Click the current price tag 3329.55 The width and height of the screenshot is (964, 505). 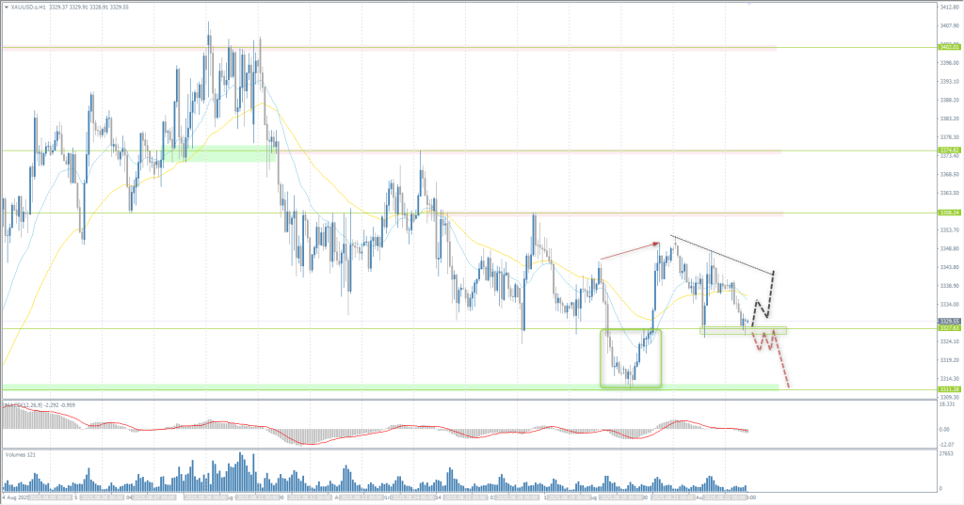(948, 321)
